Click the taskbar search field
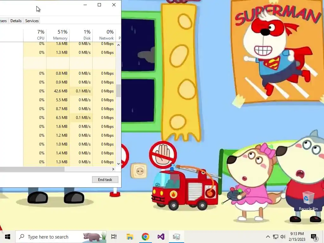324x243 pixels. pos(61,237)
